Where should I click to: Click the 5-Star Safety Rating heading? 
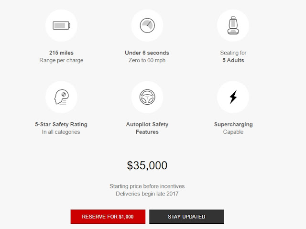61,124
